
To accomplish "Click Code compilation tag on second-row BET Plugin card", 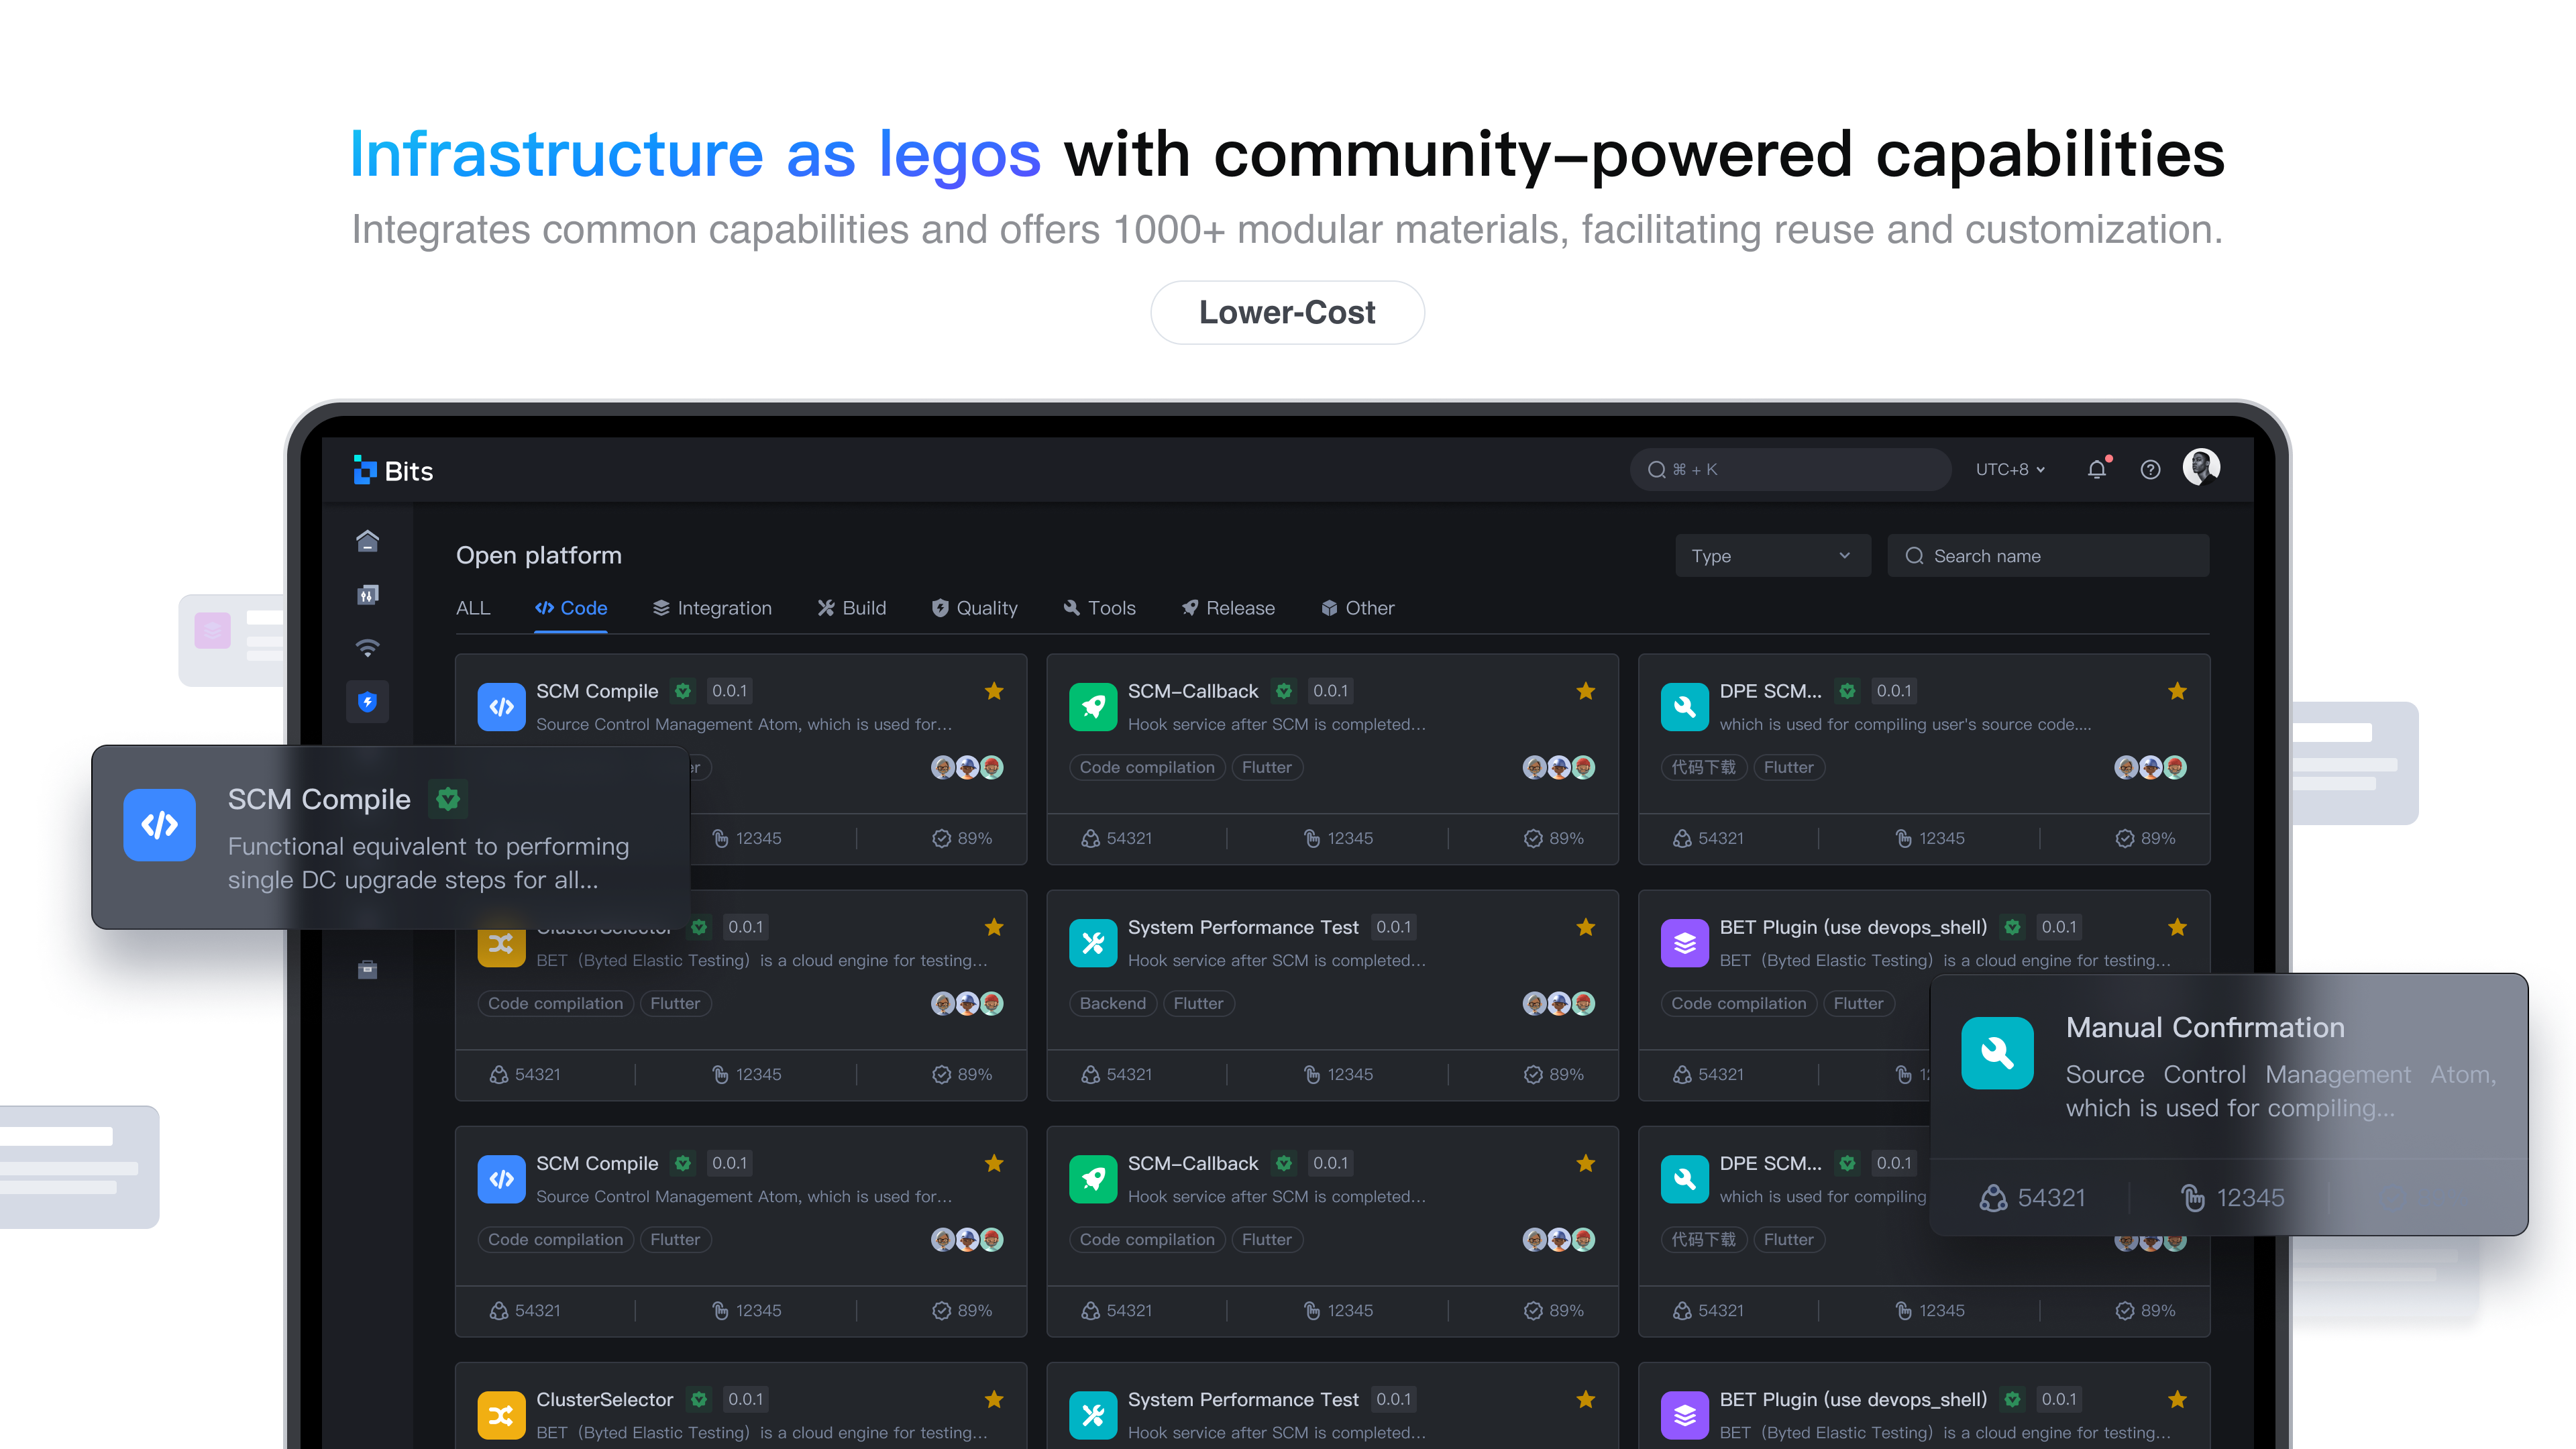I will click(1739, 1003).
